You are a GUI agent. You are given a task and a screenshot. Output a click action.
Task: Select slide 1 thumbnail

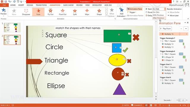pos(12,27)
